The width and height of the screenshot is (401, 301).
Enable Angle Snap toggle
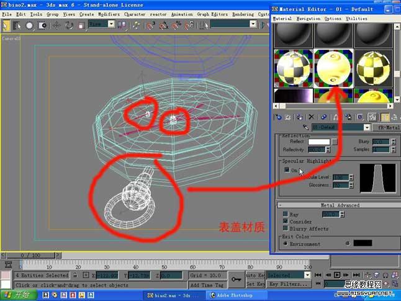[x=164, y=25]
